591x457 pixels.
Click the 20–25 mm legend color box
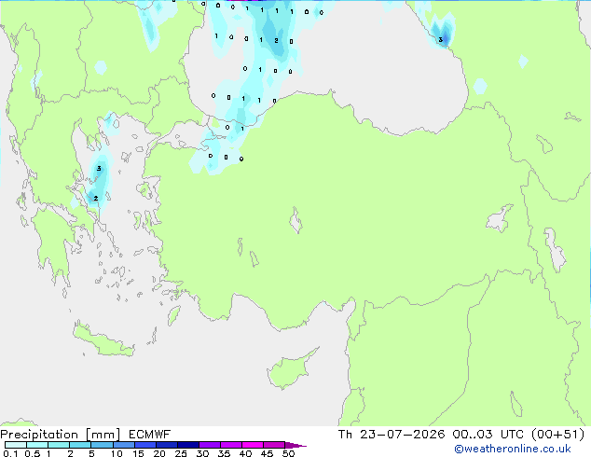[x=167, y=445]
